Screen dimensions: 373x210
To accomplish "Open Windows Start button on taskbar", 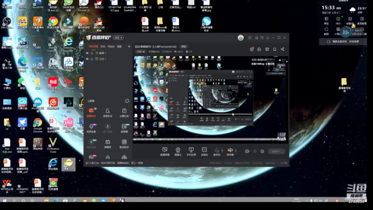I will [x=5, y=201].
